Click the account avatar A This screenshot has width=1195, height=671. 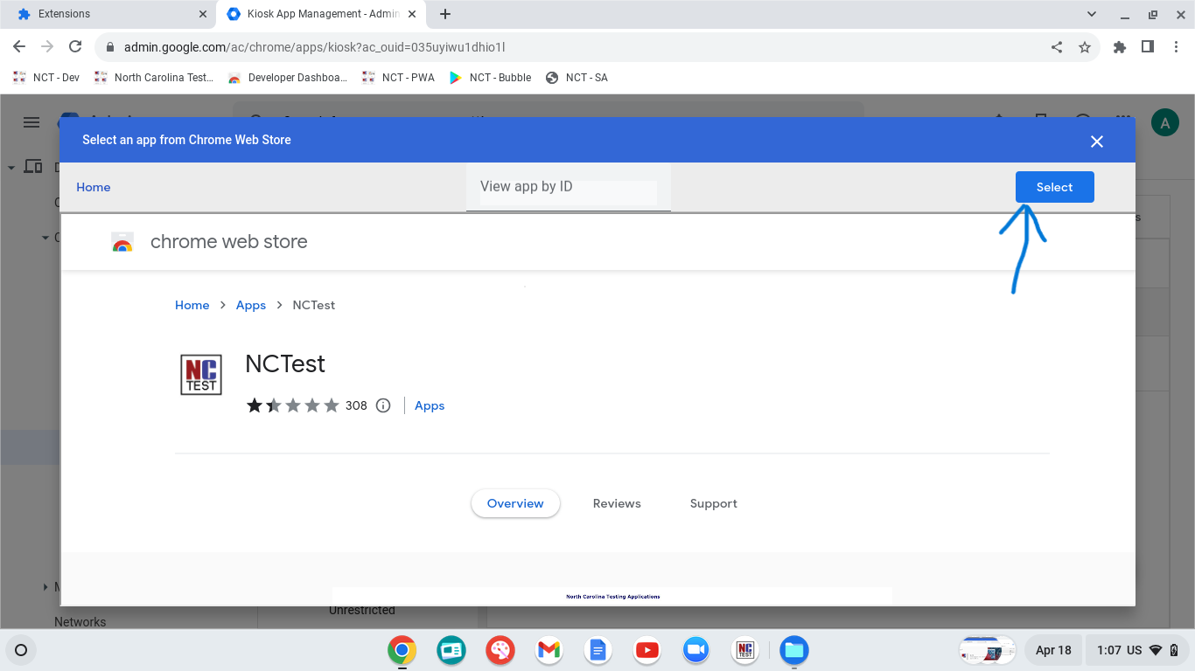click(x=1165, y=123)
